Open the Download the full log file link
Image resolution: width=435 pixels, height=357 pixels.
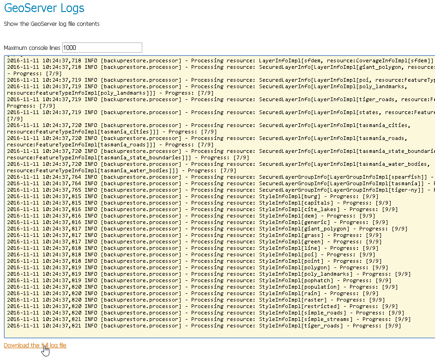coord(35,345)
